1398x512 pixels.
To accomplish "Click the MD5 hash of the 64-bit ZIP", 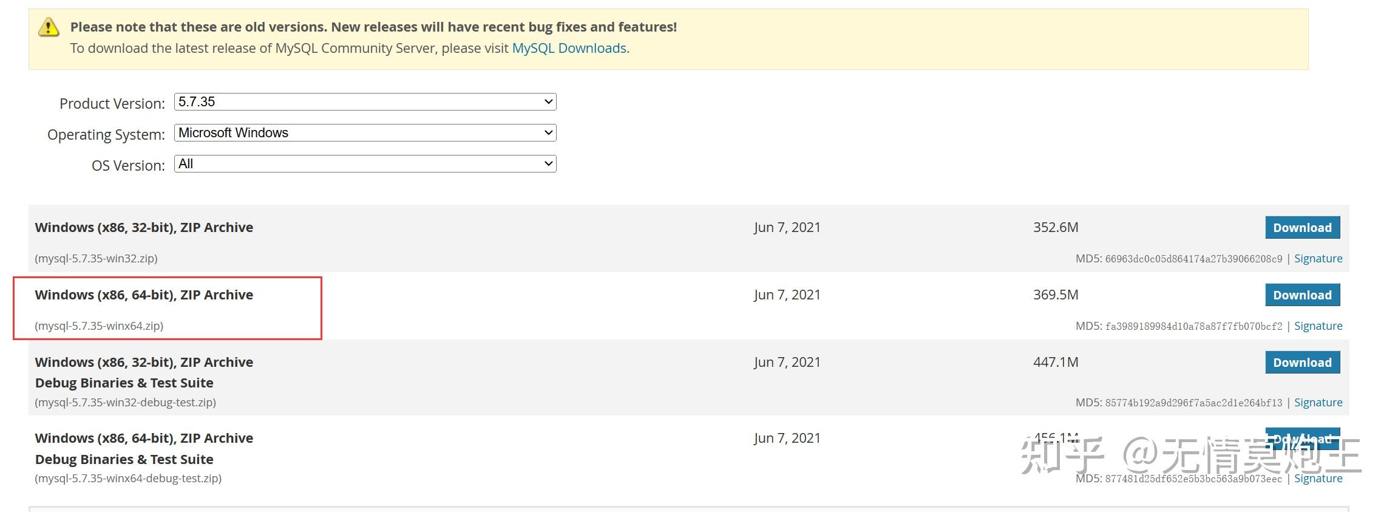I will click(x=1193, y=327).
